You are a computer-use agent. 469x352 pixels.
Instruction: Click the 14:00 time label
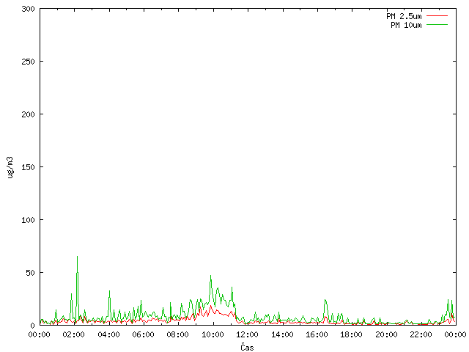pyautogui.click(x=282, y=334)
